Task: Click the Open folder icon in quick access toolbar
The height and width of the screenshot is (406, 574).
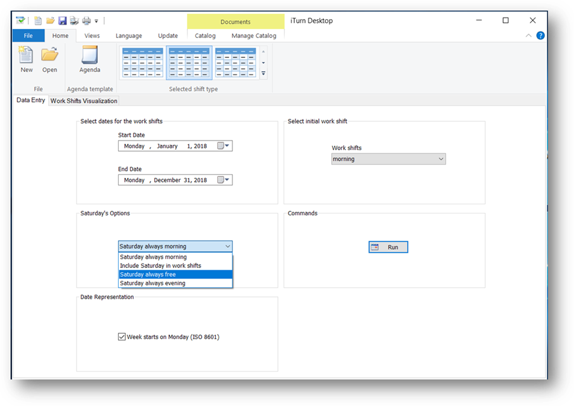Action: (x=50, y=21)
